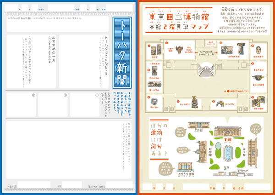Click the 大きな階段をあがったところ label

pos(206,53)
